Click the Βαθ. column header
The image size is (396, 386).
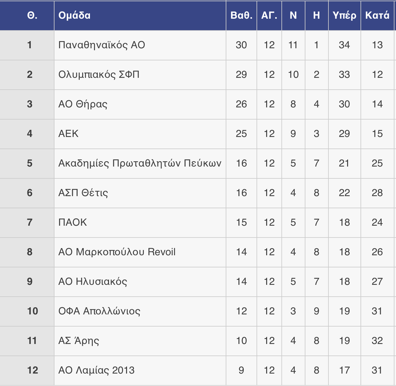(241, 15)
